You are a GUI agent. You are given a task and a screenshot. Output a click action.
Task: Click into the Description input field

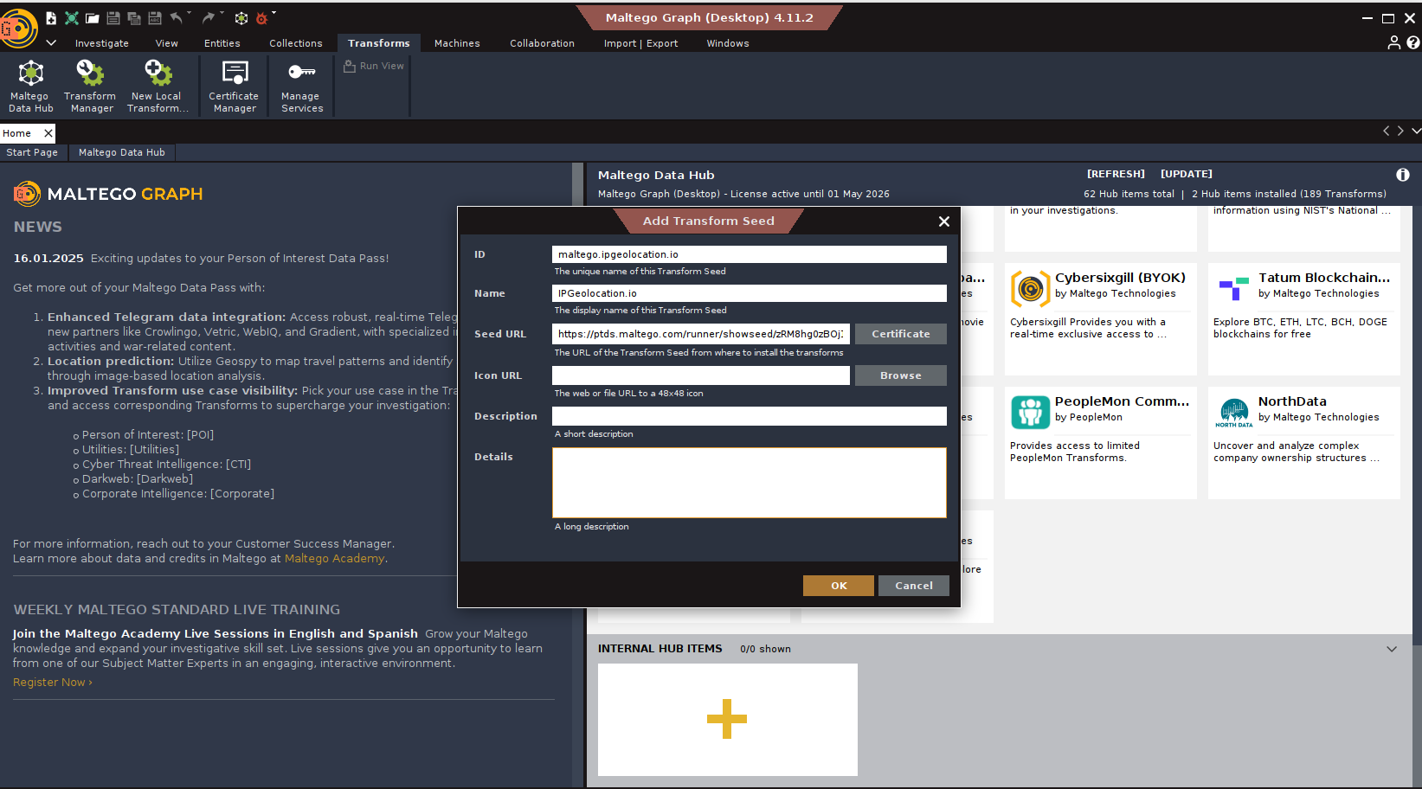pyautogui.click(x=749, y=416)
